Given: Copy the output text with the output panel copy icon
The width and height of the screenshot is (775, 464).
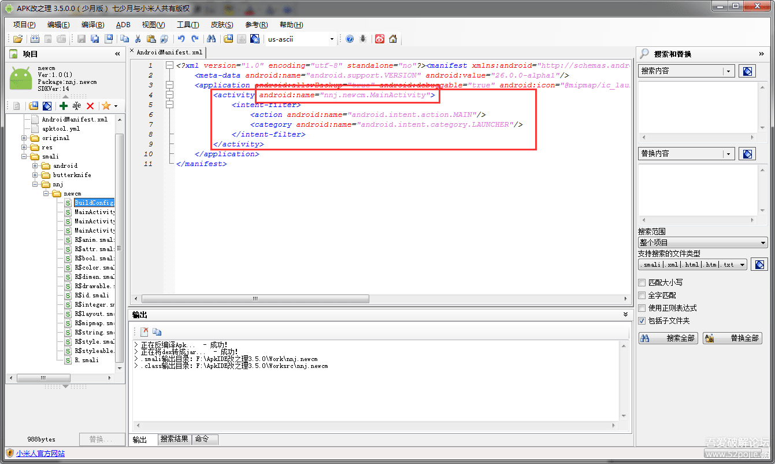Looking at the screenshot, I should click(x=157, y=332).
